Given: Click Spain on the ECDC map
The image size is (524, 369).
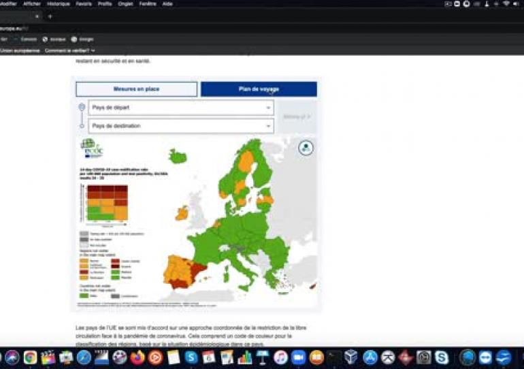Looking at the screenshot, I should pyautogui.click(x=184, y=273).
